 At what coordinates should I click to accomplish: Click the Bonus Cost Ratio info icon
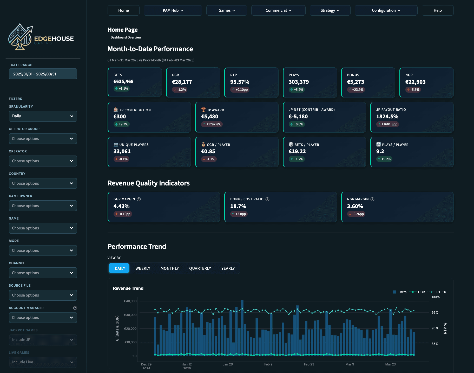coord(267,199)
